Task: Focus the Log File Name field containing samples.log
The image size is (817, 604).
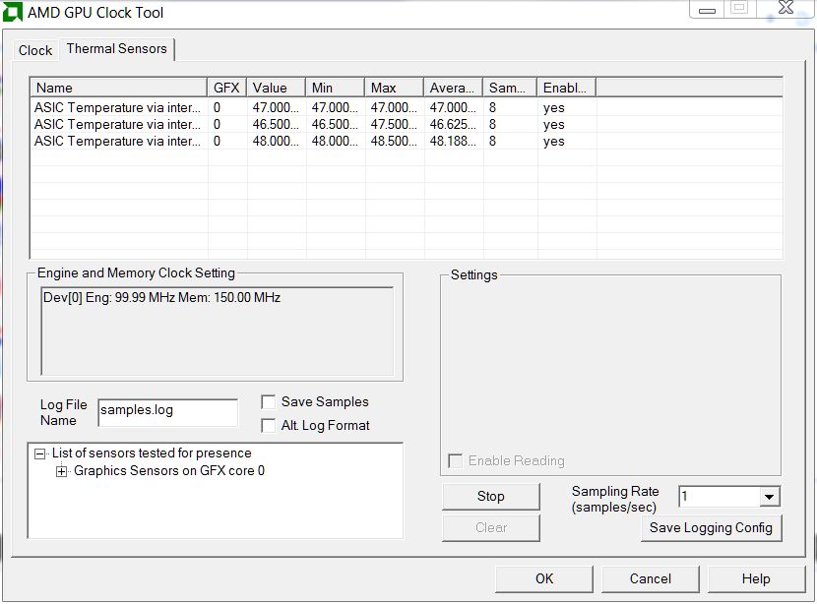Action: (x=167, y=412)
